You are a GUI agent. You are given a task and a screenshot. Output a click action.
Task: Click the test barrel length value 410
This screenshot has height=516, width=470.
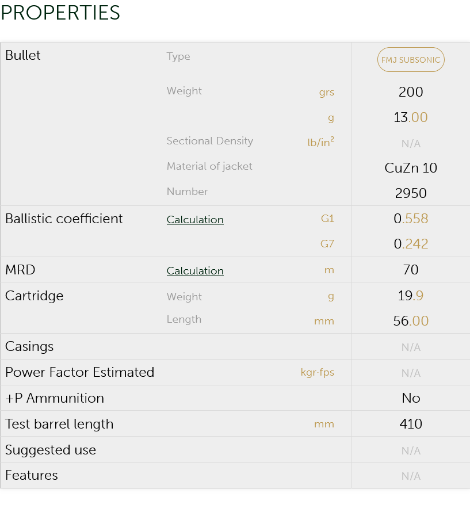pos(411,424)
